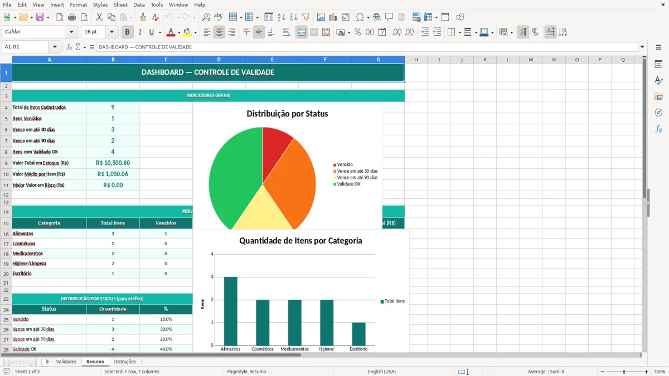Click the formula input line
This screenshot has width=669, height=376.
pyautogui.click(x=367, y=47)
